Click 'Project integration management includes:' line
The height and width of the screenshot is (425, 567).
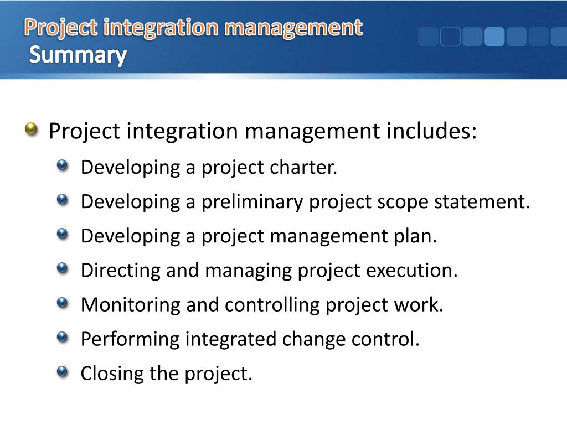point(263,131)
